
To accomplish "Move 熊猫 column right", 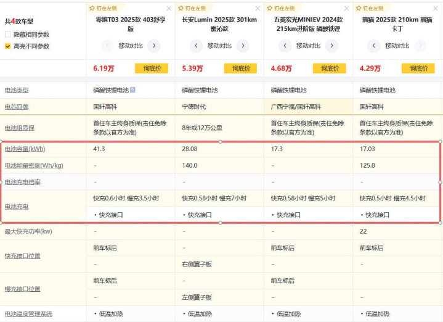I will tap(420, 46).
